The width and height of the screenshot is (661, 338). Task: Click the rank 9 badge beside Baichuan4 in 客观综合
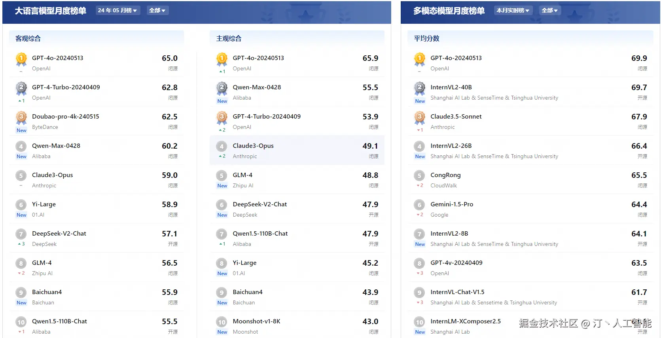21,293
